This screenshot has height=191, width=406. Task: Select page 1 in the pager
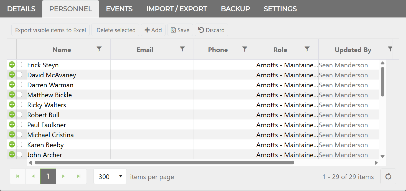(x=48, y=176)
